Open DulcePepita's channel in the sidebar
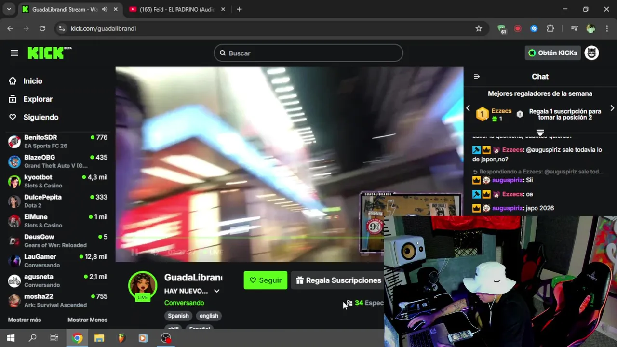Screen dimensions: 617x347 pos(58,201)
